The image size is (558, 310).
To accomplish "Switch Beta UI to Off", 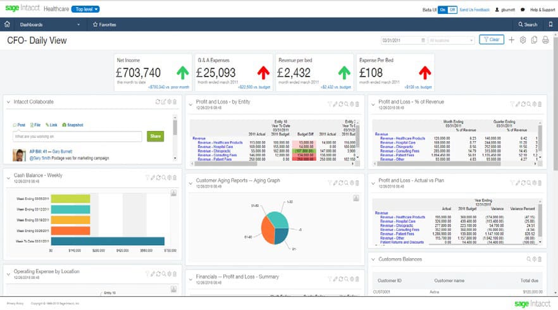I will pos(452,9).
